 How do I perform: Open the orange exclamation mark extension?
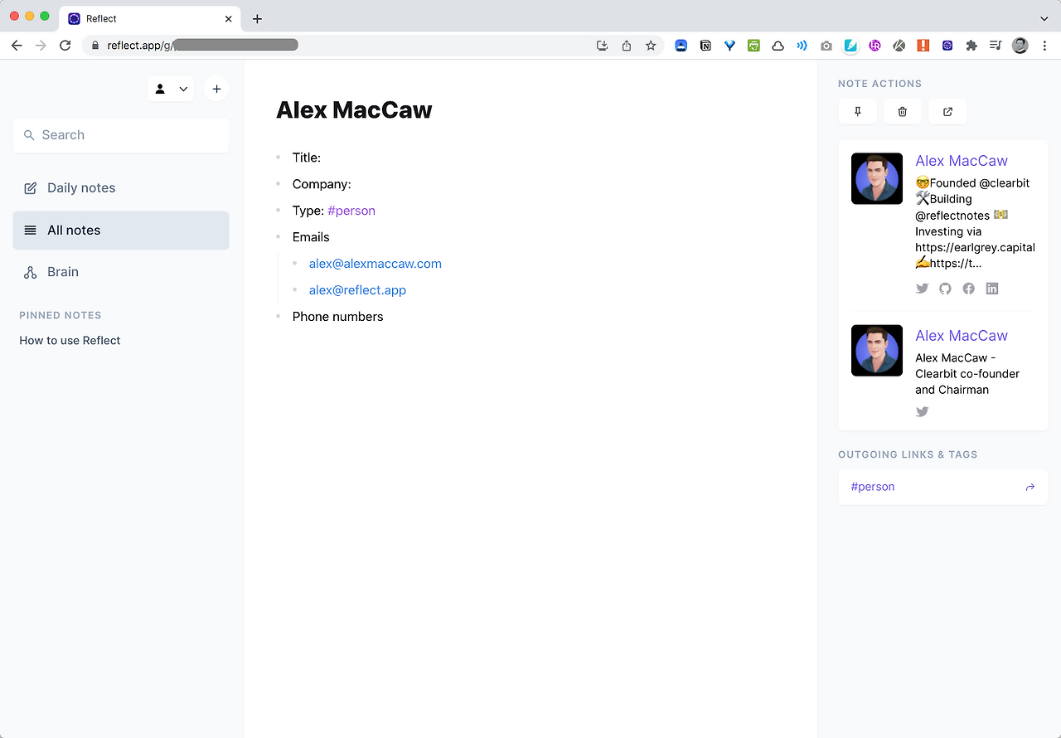pos(923,46)
